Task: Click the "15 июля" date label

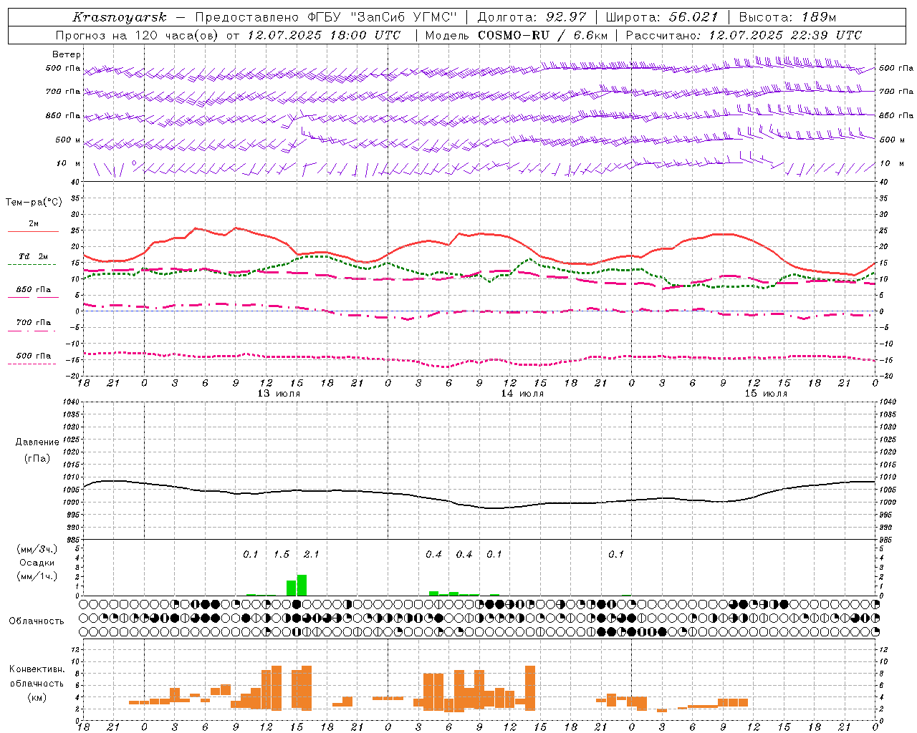Action: 766,394
